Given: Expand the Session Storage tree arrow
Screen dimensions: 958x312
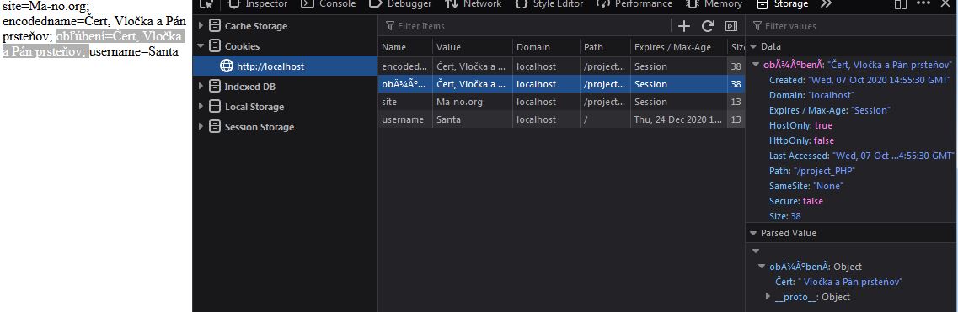Looking at the screenshot, I should [x=201, y=127].
